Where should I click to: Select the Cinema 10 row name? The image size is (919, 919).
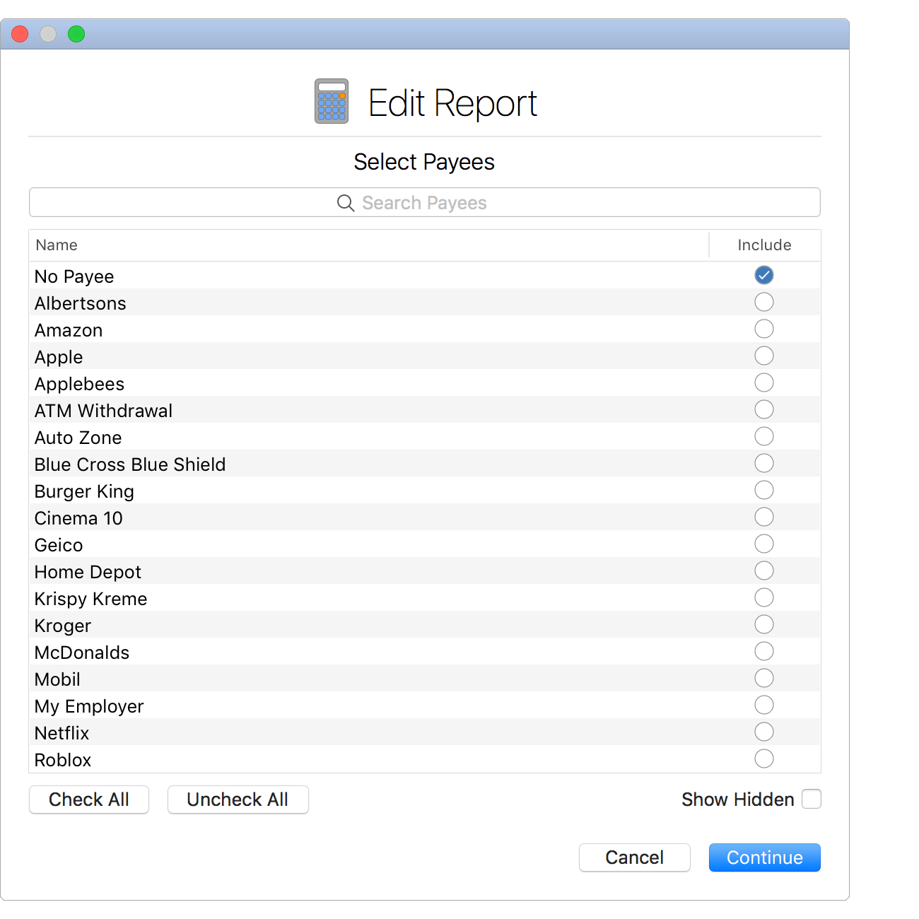click(x=78, y=518)
